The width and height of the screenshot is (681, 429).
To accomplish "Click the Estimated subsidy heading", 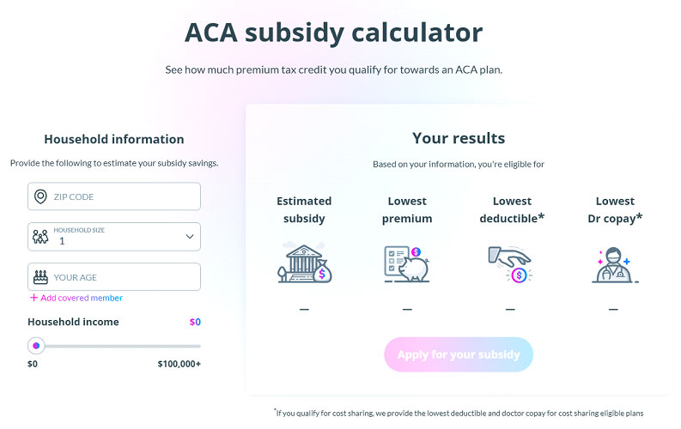I will (304, 210).
